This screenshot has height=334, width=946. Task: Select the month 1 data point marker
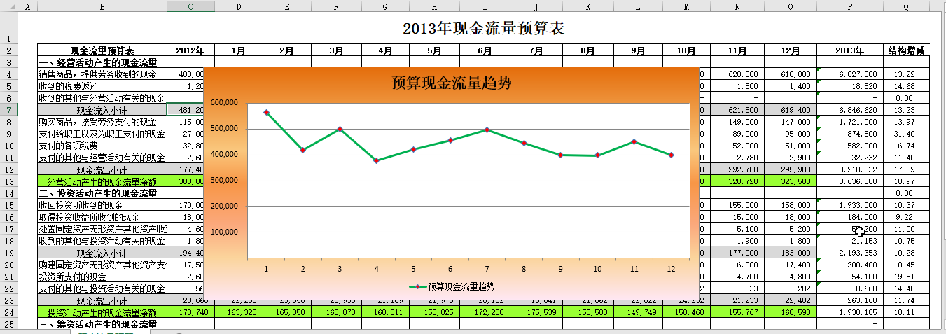click(266, 112)
